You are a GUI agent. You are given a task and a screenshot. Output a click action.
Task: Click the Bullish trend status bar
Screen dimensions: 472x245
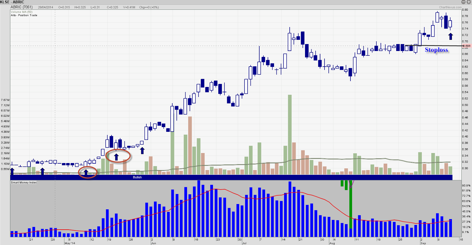pyautogui.click(x=231, y=177)
